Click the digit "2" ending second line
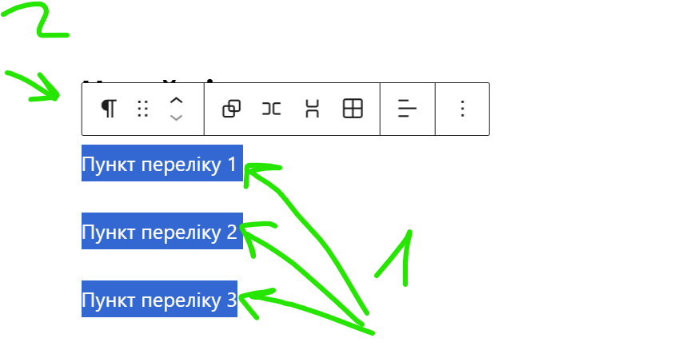This screenshot has width=674, height=346. click(231, 232)
